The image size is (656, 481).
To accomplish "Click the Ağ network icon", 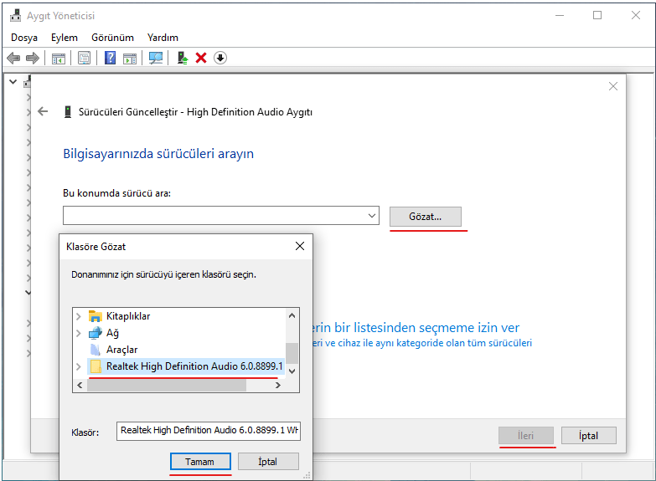I will pyautogui.click(x=96, y=333).
